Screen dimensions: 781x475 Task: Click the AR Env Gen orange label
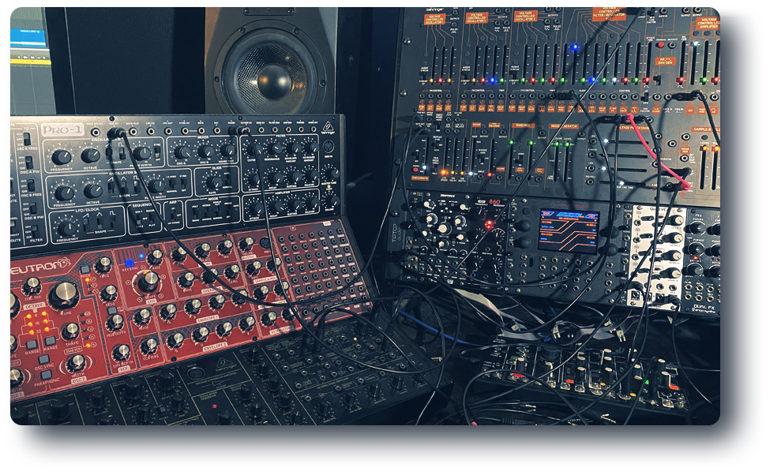click(x=665, y=62)
